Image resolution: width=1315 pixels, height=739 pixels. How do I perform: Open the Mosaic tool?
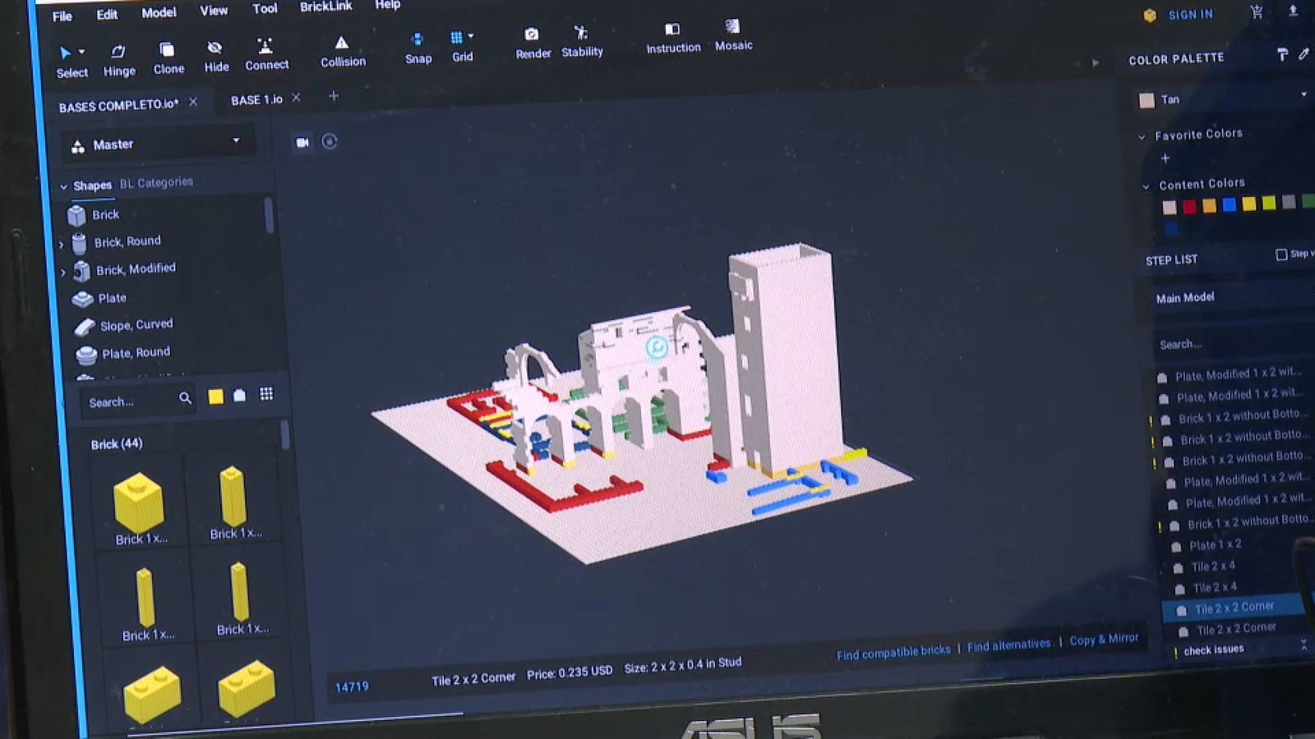(x=733, y=35)
